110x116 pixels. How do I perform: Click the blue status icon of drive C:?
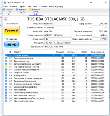coord(4,10)
